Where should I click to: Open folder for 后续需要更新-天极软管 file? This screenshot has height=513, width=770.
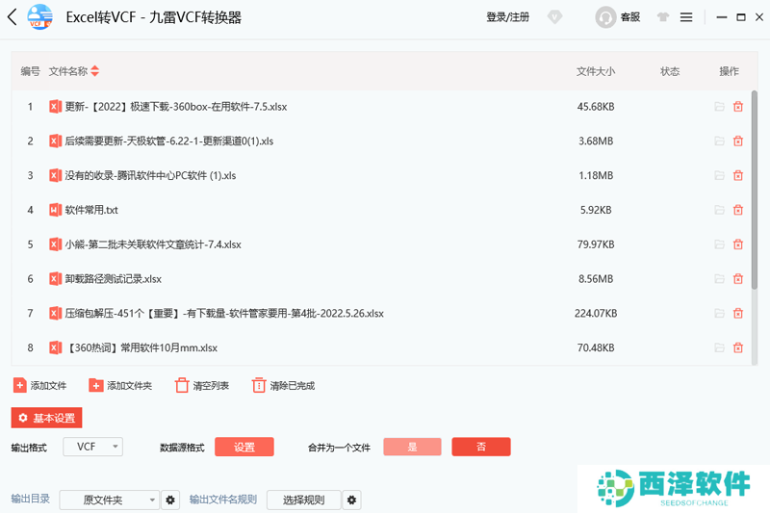[x=719, y=141]
